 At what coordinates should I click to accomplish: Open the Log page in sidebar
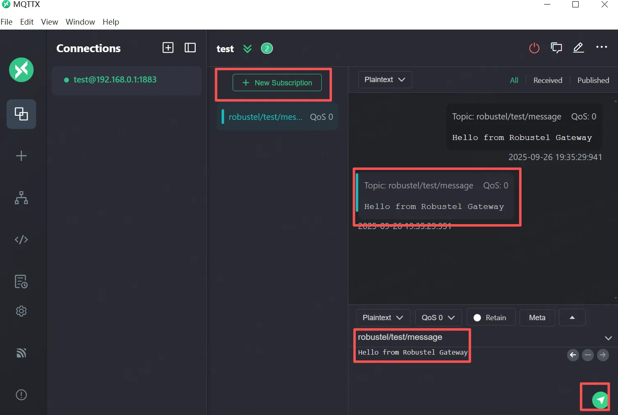tap(21, 282)
